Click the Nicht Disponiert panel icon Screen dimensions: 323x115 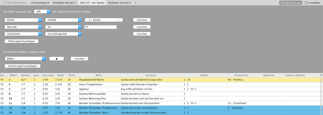[4, 3]
